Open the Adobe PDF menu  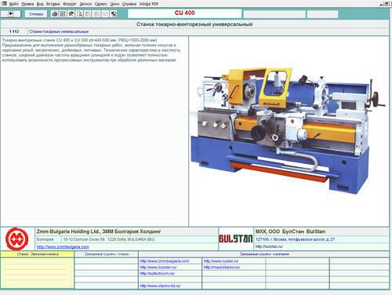(149, 4)
